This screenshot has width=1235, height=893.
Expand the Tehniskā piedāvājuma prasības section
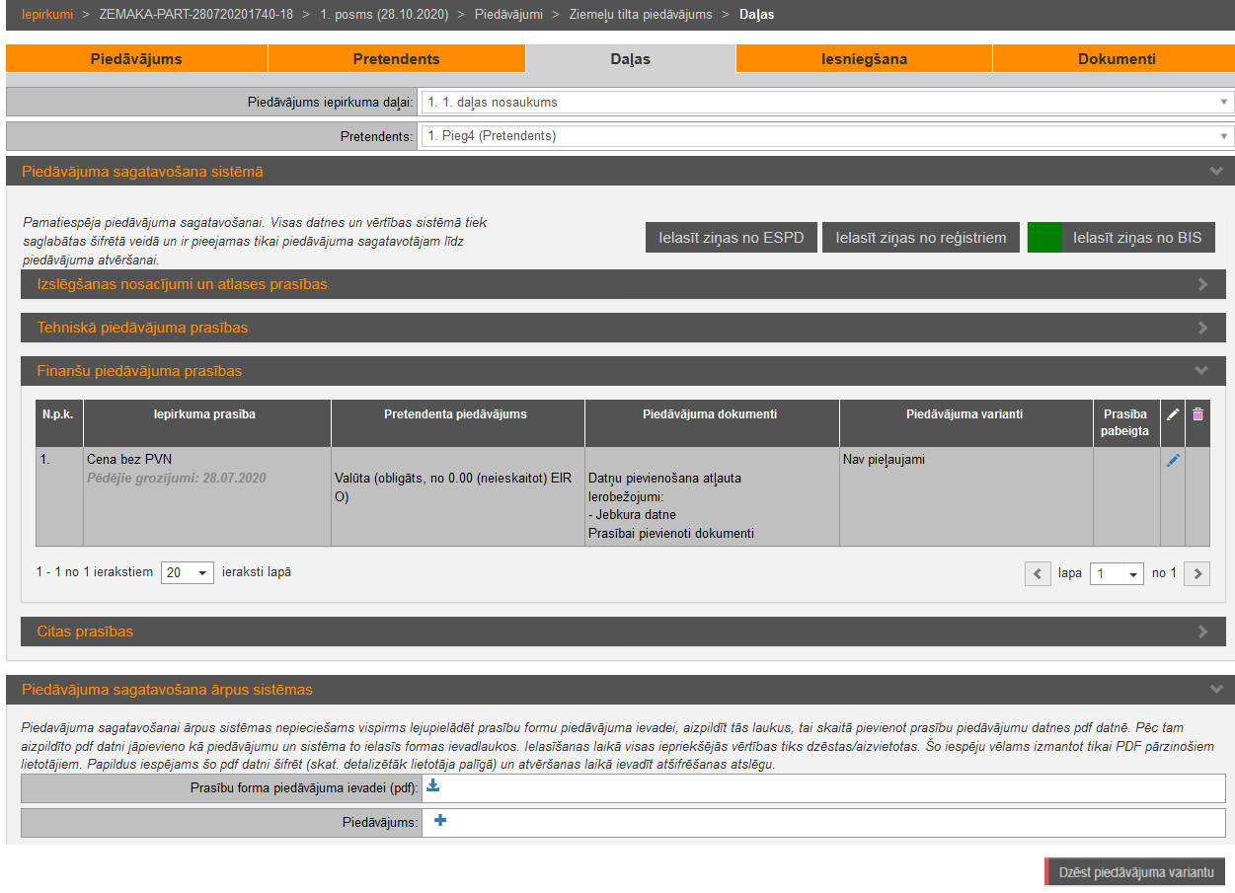point(623,328)
